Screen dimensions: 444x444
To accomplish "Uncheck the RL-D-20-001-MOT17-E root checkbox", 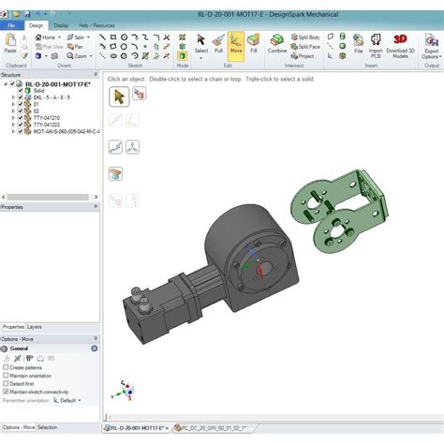I will tap(12, 83).
